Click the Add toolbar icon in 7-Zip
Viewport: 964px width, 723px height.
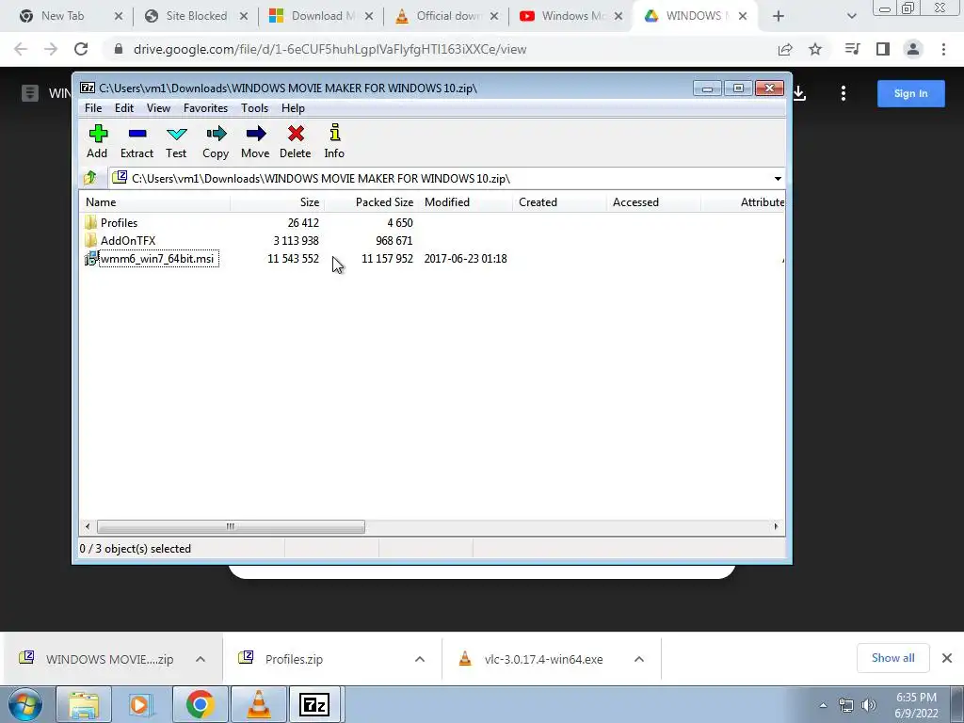(97, 141)
